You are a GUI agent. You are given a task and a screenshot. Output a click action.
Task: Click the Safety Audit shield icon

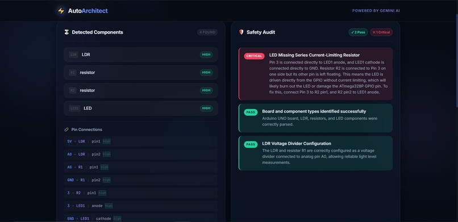[242, 32]
